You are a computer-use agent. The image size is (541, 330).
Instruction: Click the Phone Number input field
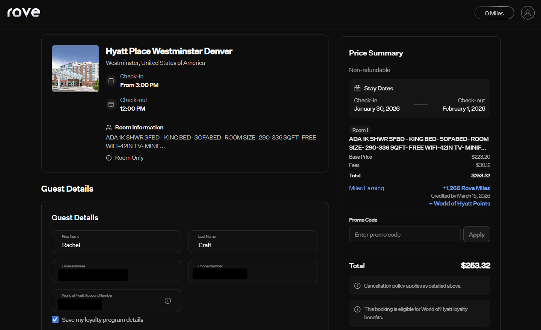coord(253,271)
